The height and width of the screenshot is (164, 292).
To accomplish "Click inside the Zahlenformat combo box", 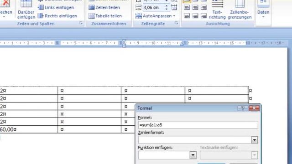I will [195, 140].
